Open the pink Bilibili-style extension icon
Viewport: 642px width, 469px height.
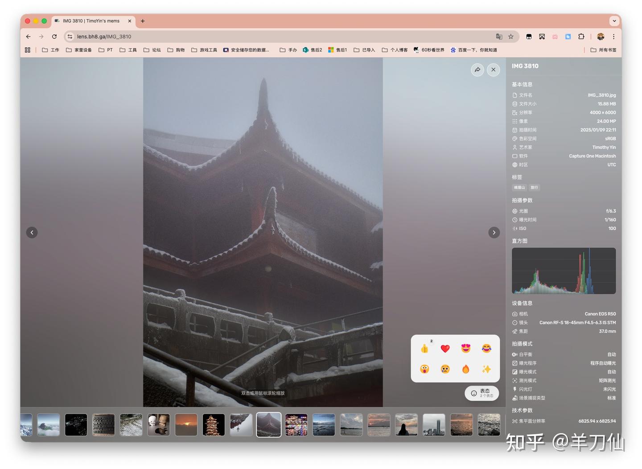555,37
